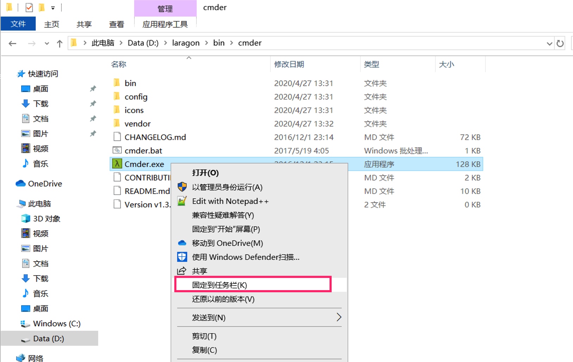Select the bin folder icon
This screenshot has height=362, width=573.
(x=117, y=83)
